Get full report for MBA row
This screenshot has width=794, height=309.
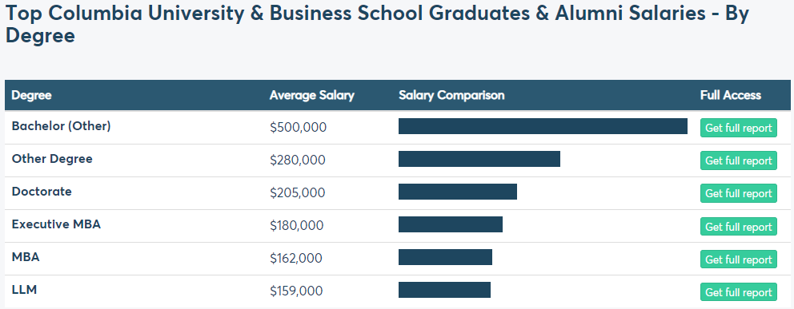click(738, 259)
